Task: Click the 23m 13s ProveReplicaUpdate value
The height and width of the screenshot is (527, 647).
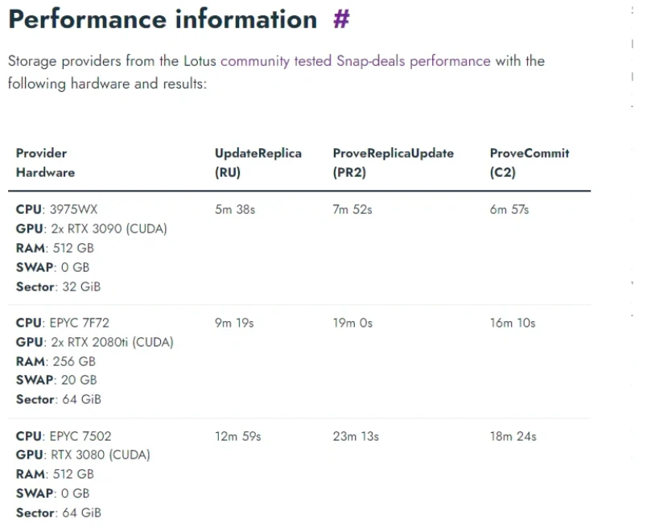Action: coord(356,436)
